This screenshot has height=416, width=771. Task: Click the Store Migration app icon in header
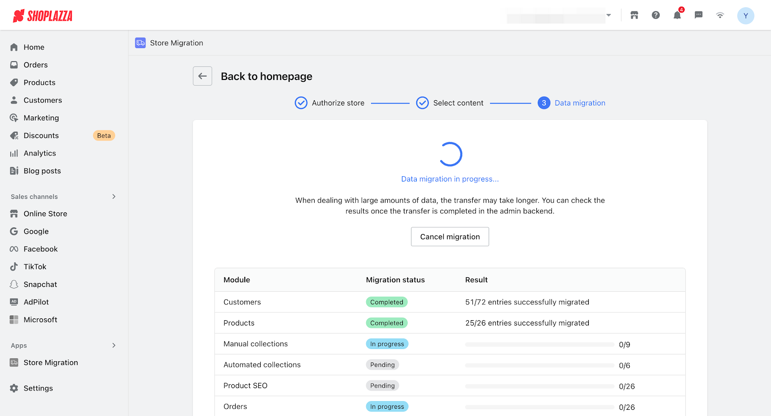[x=140, y=43]
